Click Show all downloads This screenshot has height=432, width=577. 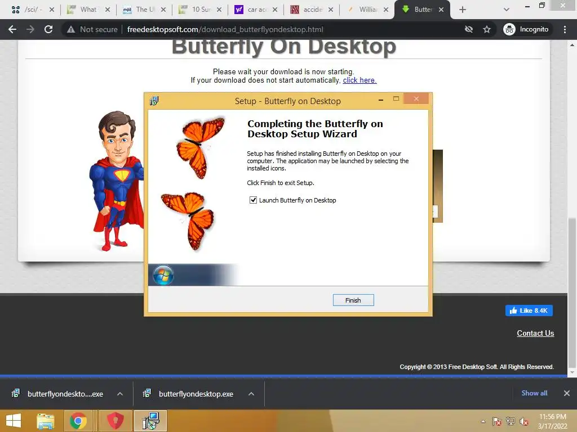click(534, 393)
